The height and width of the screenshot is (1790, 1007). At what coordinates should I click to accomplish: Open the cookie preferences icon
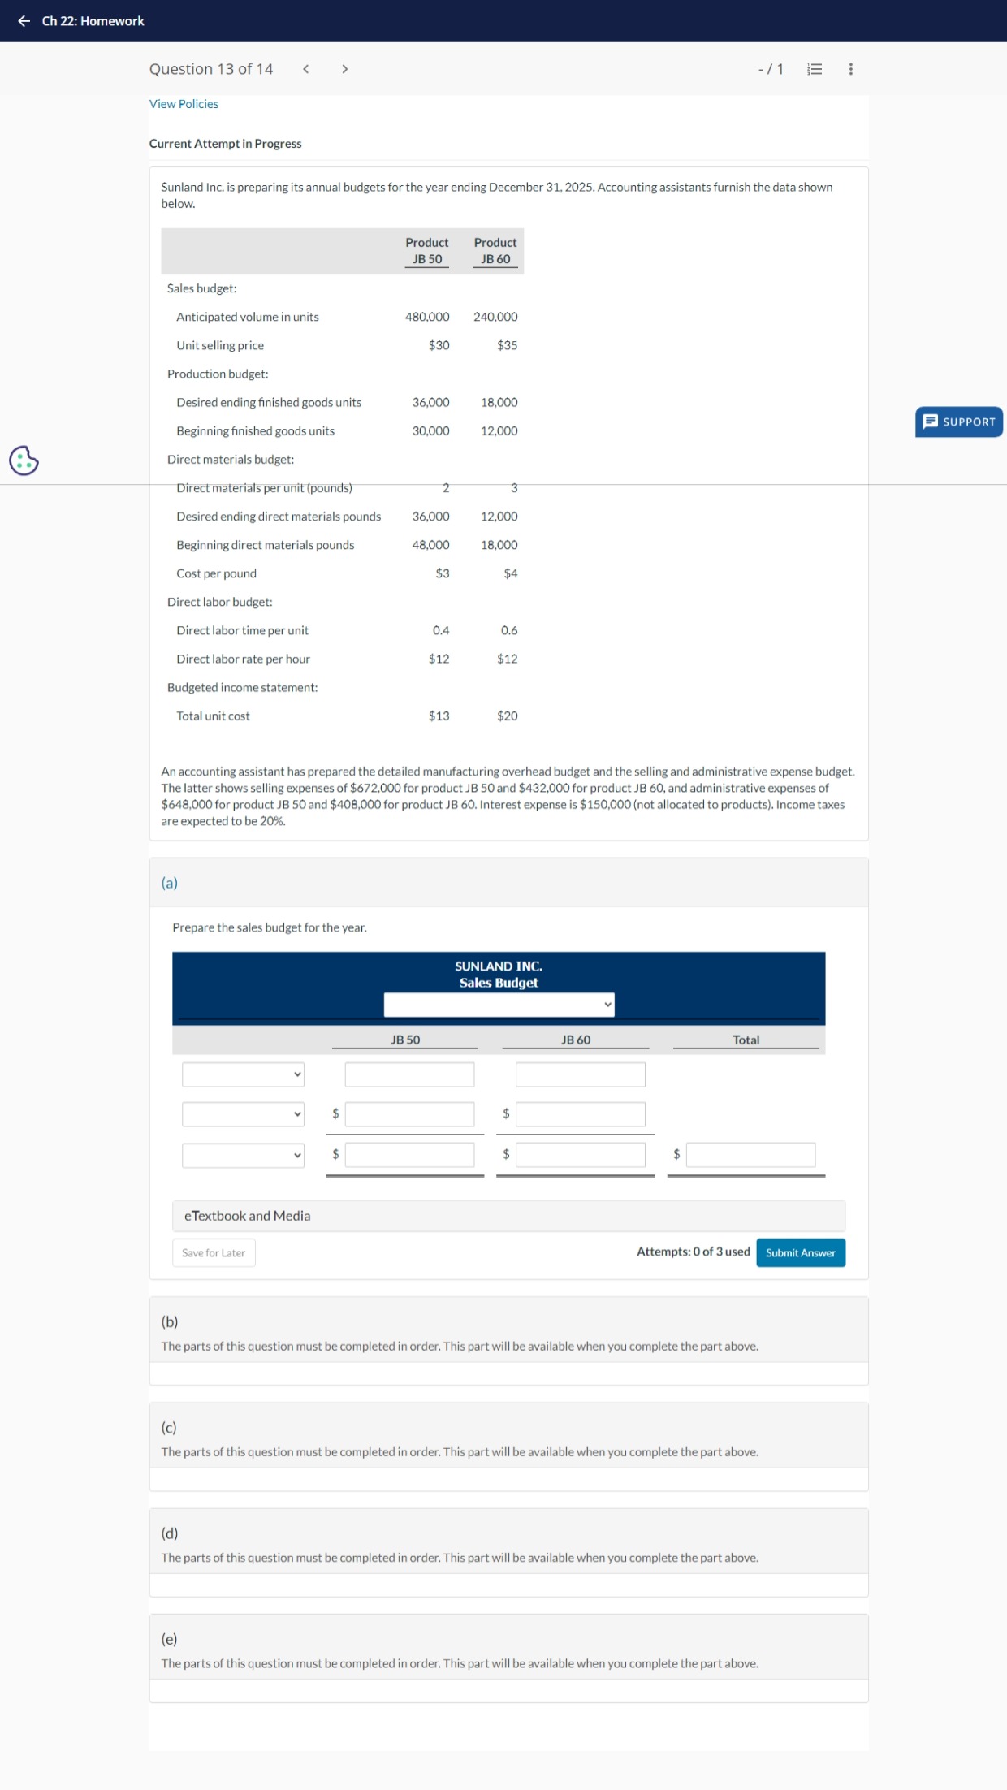24,460
